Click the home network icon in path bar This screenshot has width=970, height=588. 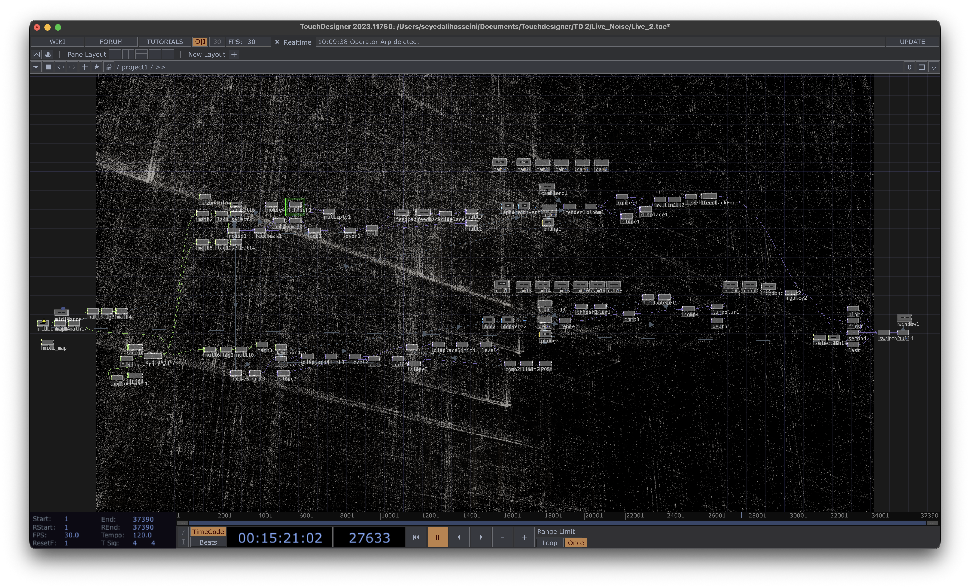(x=109, y=67)
